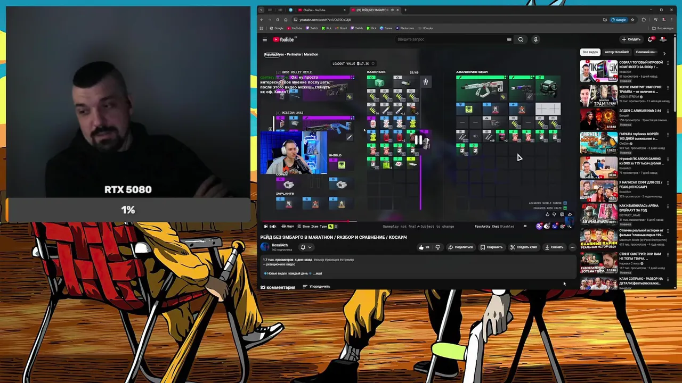Show next filter chips with right chevron
The width and height of the screenshot is (682, 383).
click(x=664, y=53)
